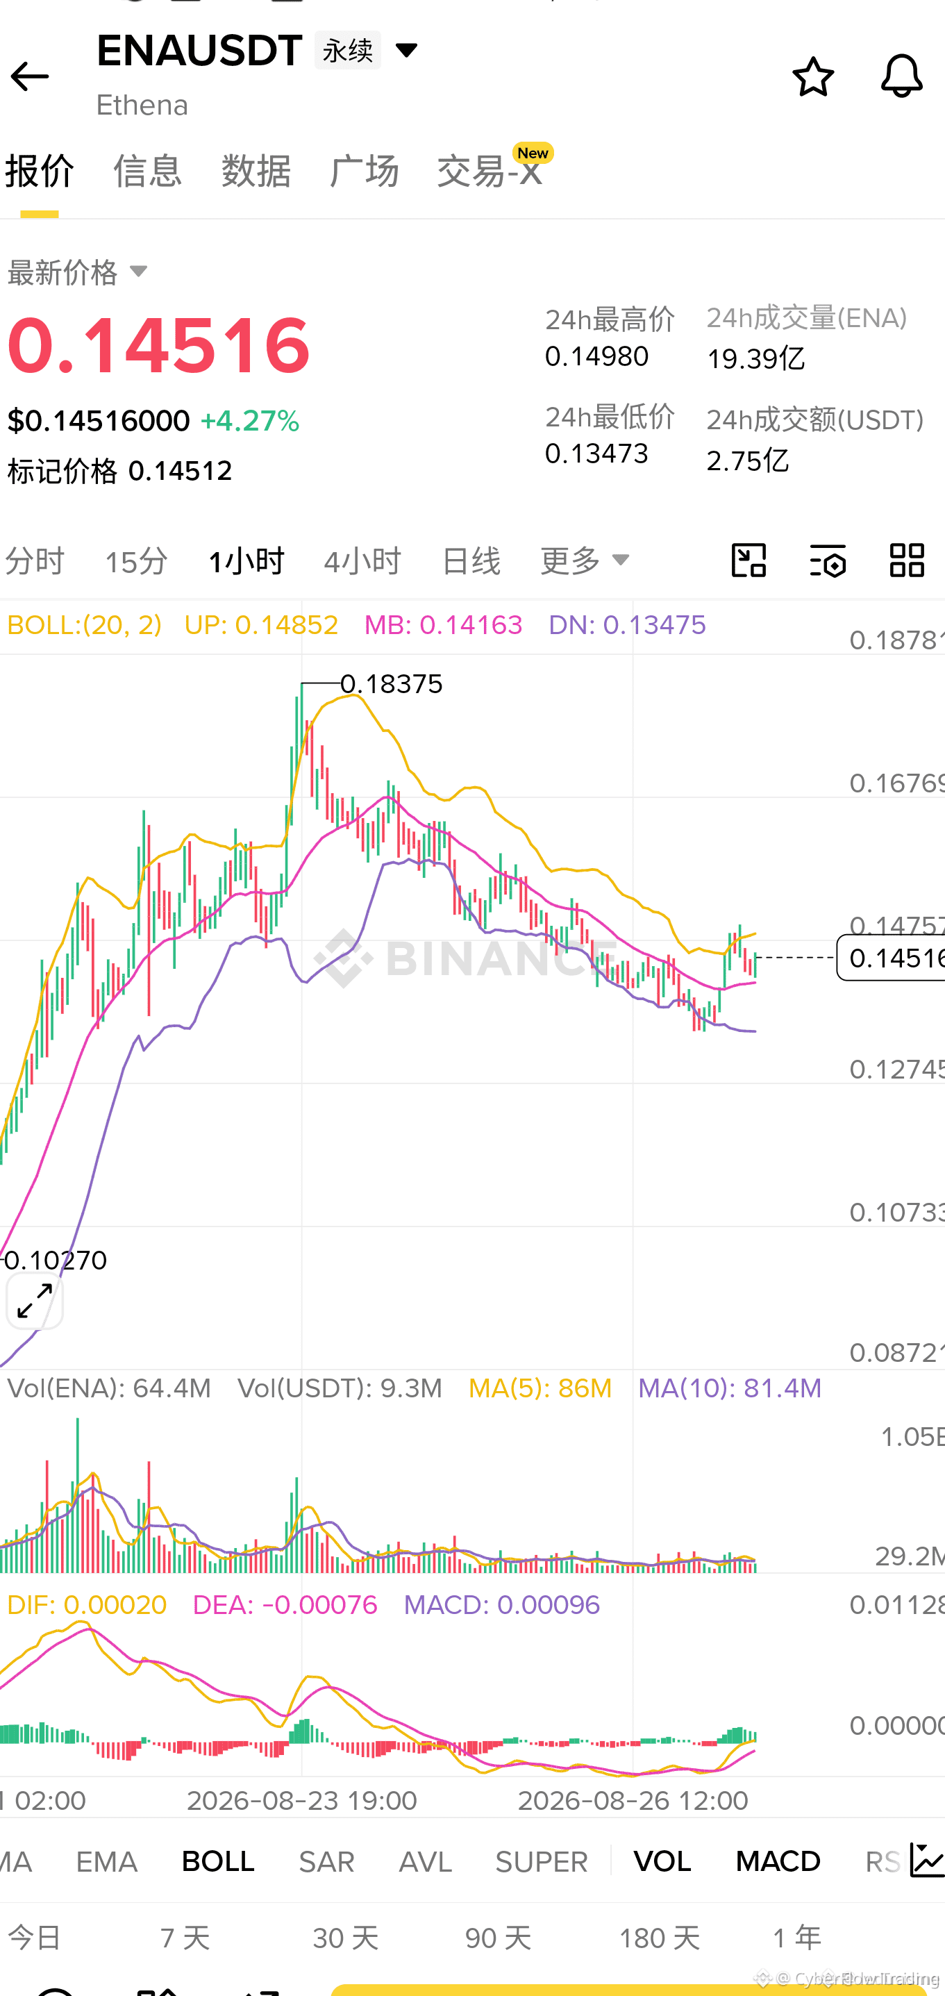The height and width of the screenshot is (1996, 945).
Task: Toggle the EMA indicator
Action: click(x=107, y=1861)
